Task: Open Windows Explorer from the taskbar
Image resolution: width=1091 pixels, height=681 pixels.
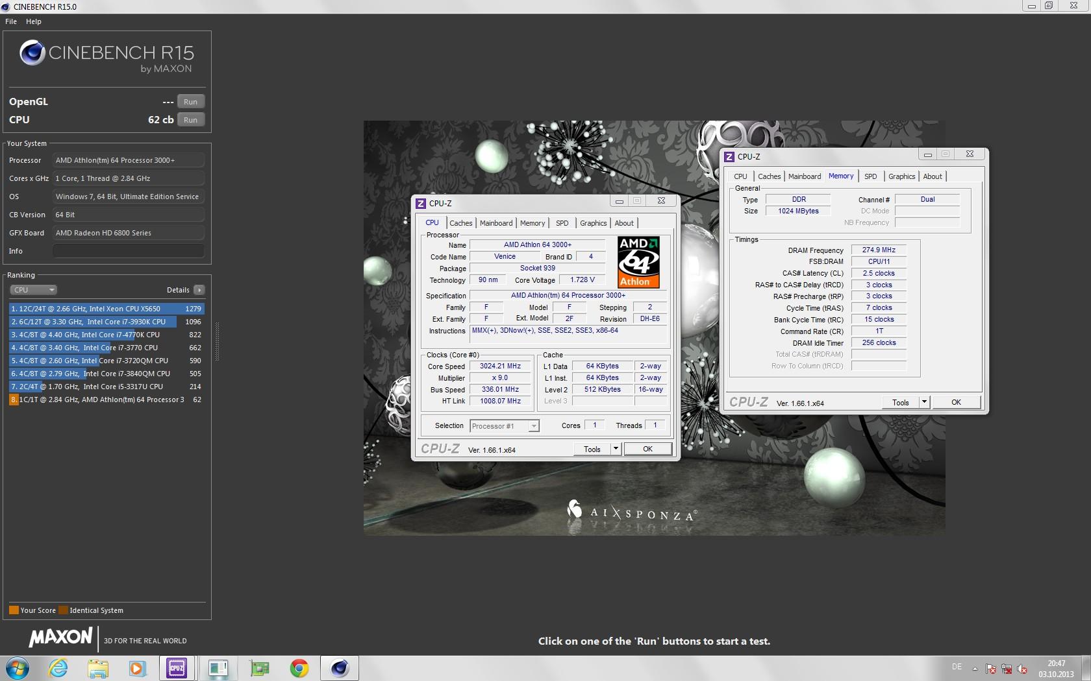Action: (98, 668)
